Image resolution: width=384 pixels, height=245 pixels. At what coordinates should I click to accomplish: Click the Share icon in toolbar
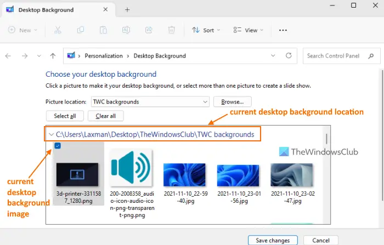click(x=149, y=30)
